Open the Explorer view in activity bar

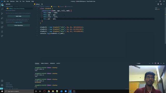(2, 5)
